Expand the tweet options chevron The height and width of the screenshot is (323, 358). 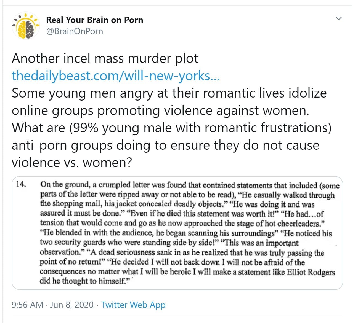(x=338, y=18)
